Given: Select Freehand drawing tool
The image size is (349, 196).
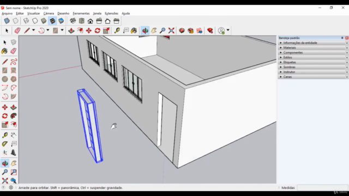Looking at the screenshot, I should 13,62.
